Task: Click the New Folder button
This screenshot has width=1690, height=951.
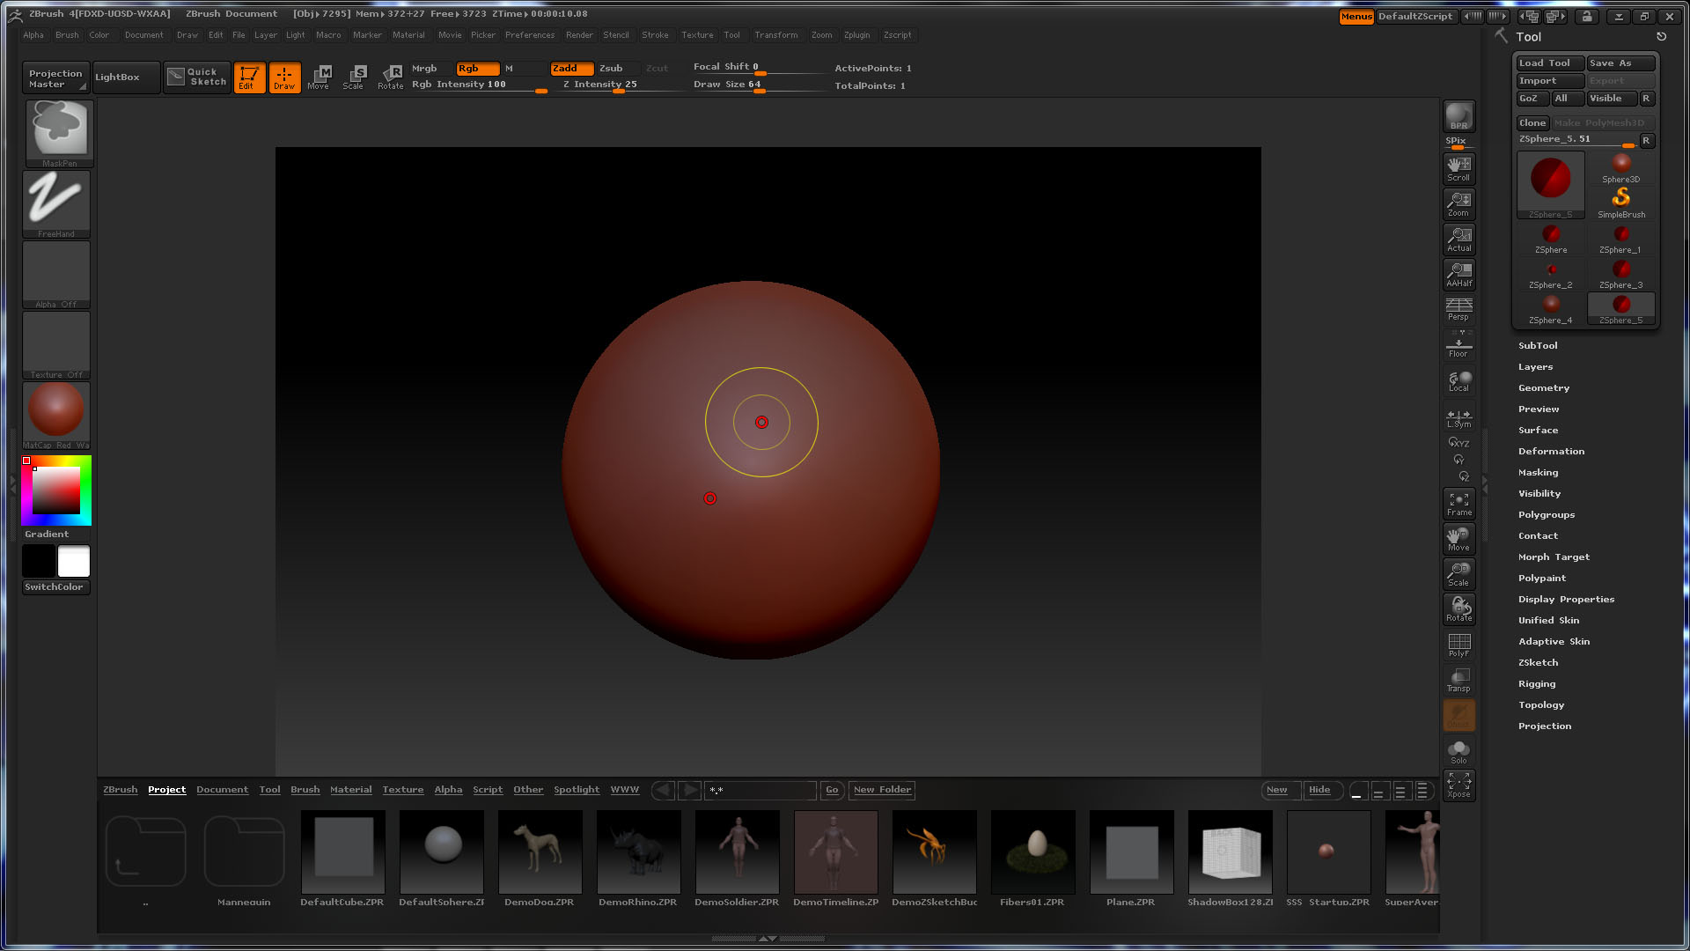Action: pyautogui.click(x=882, y=790)
